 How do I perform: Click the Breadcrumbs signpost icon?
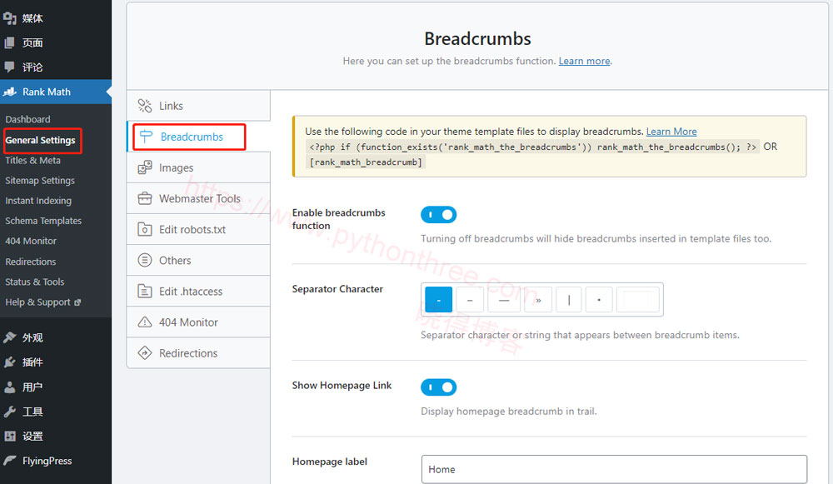pyautogui.click(x=146, y=137)
